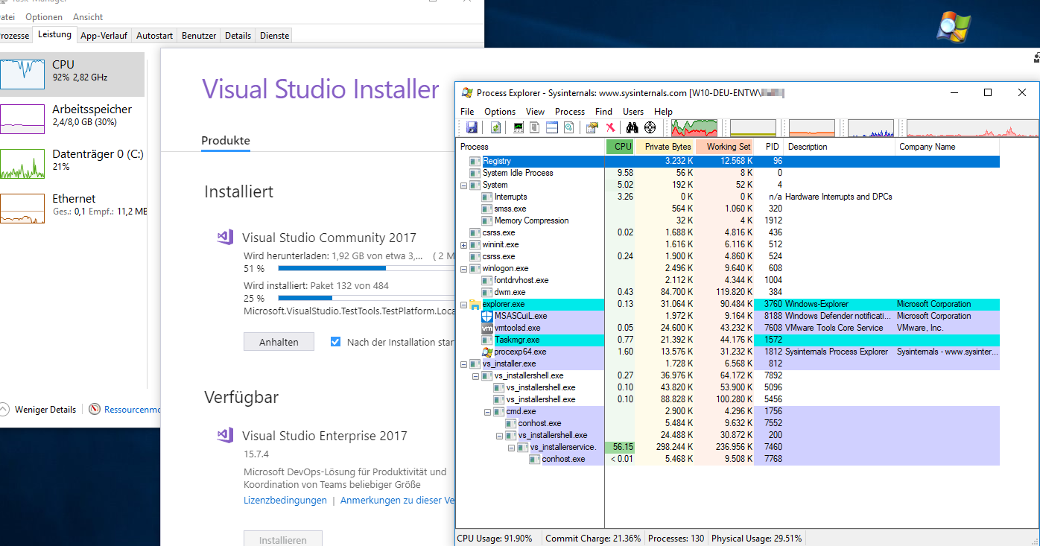Open the Options menu in Process Explorer
The width and height of the screenshot is (1040, 546).
(x=499, y=111)
